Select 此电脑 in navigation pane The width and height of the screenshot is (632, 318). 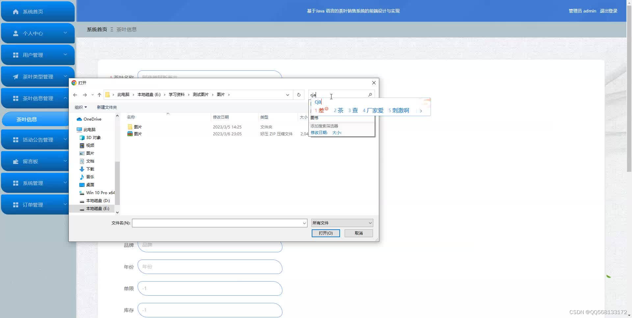pyautogui.click(x=86, y=129)
